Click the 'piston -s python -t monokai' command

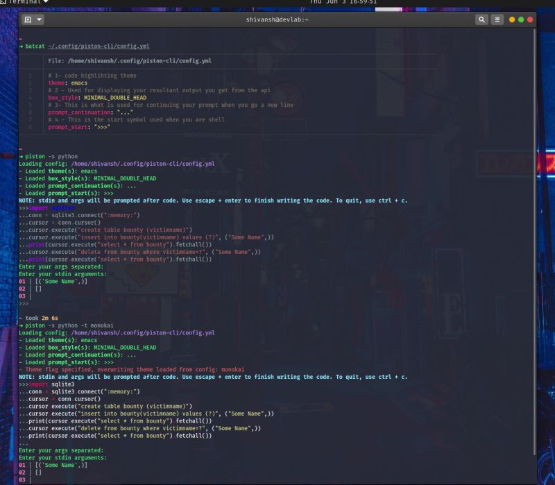click(x=69, y=325)
